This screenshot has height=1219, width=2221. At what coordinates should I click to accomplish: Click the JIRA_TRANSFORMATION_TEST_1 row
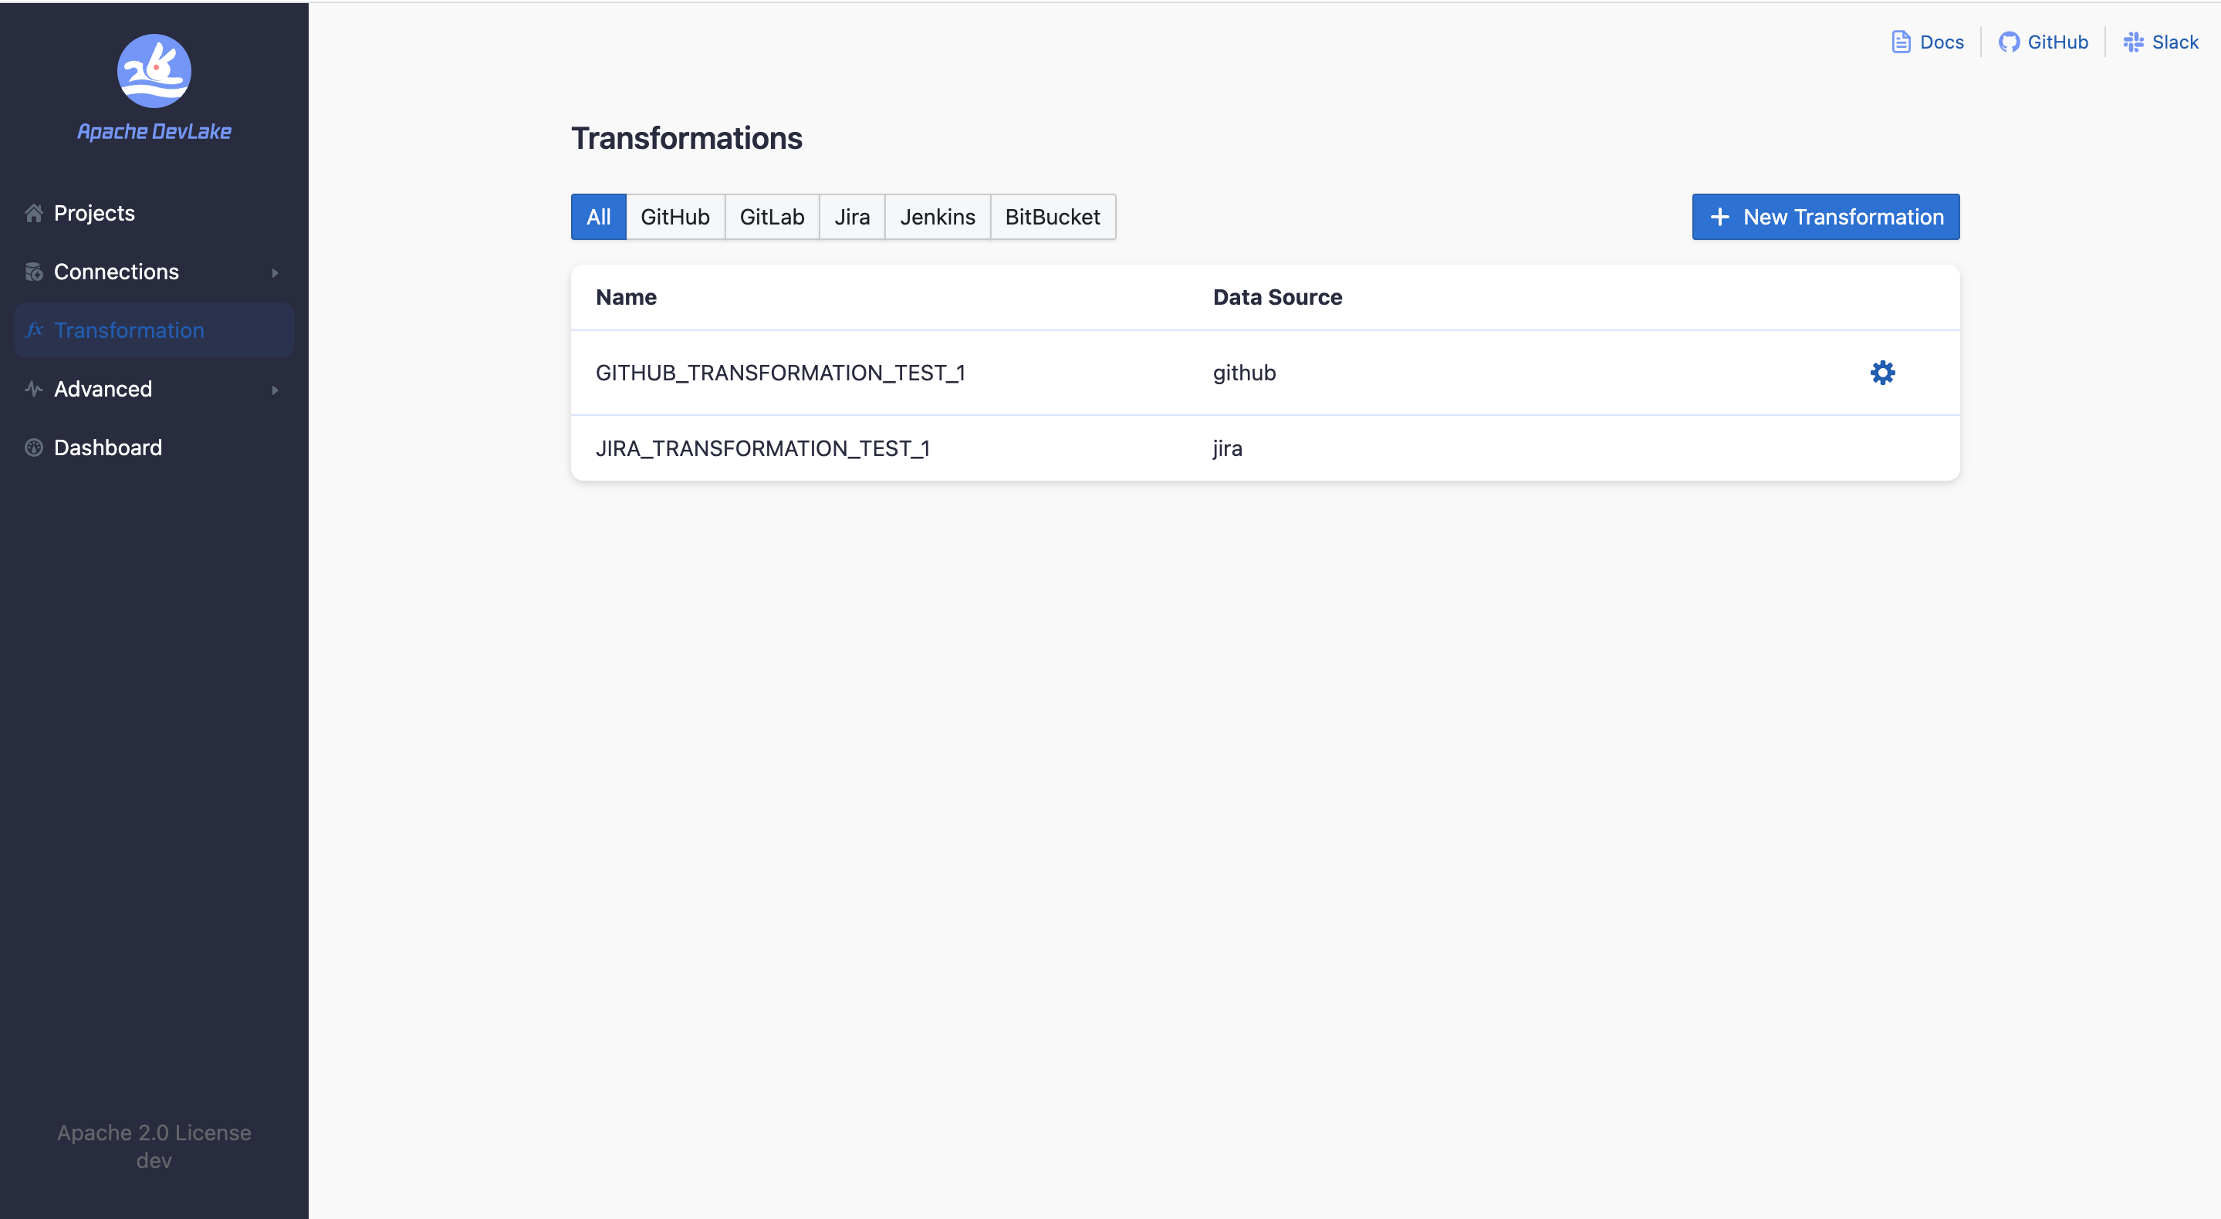762,448
